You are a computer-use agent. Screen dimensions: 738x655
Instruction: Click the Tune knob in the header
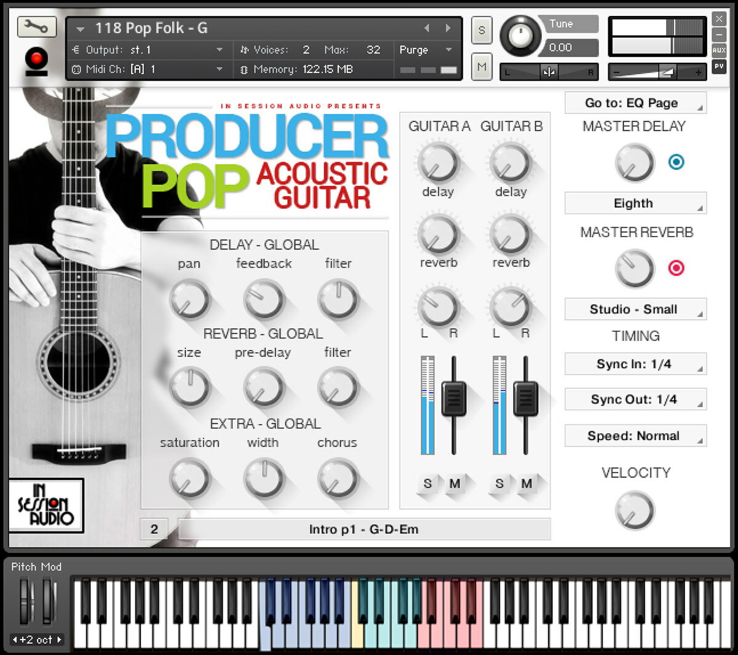[x=520, y=36]
